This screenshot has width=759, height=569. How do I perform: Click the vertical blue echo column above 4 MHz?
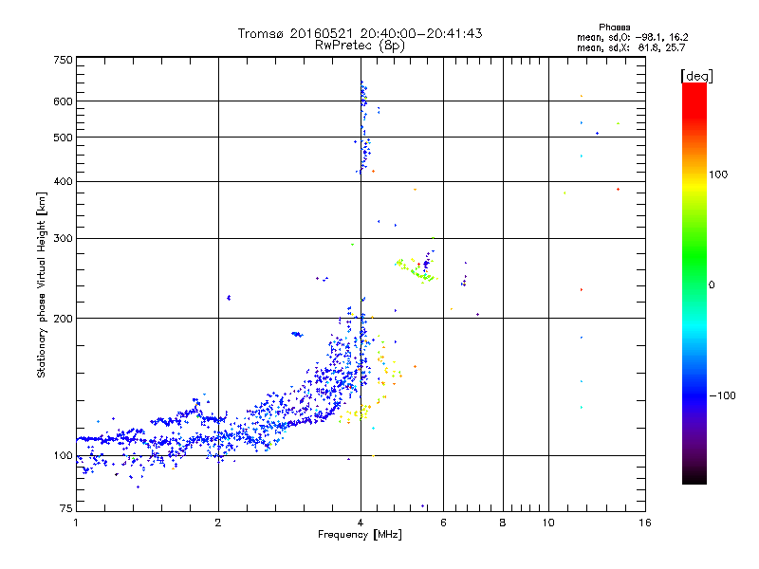tap(364, 127)
